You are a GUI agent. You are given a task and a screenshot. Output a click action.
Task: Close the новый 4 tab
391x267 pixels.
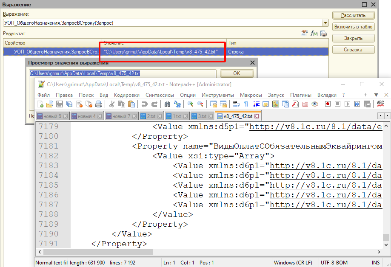100,116
